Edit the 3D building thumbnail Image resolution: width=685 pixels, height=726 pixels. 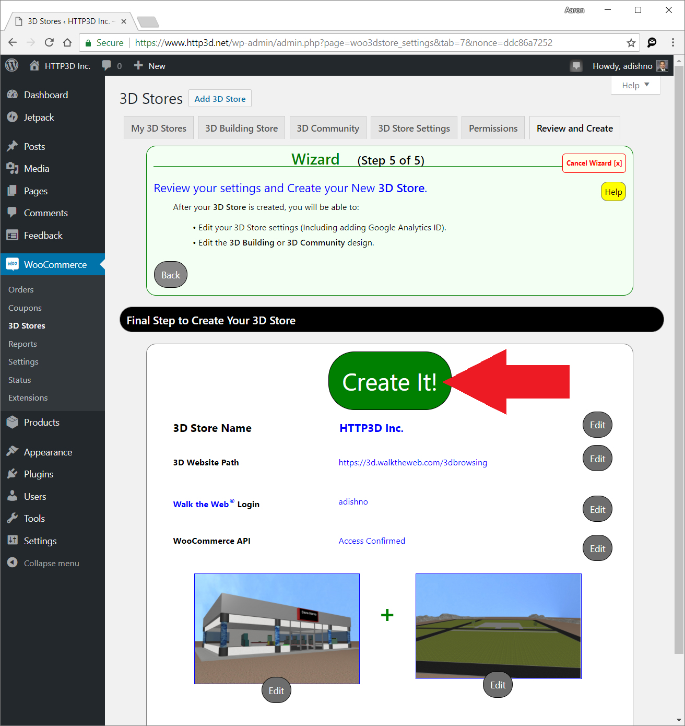pos(276,690)
